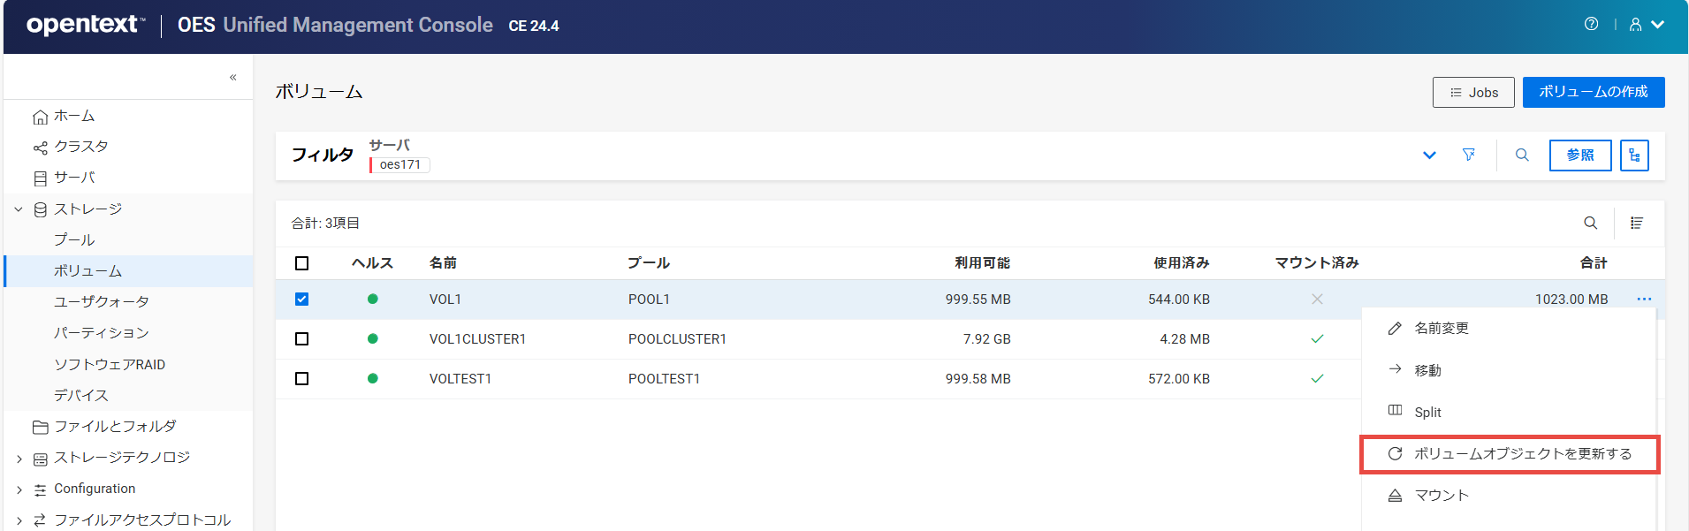Image resolution: width=1689 pixels, height=531 pixels.
Task: Open the Jobs button
Action: pos(1473,93)
